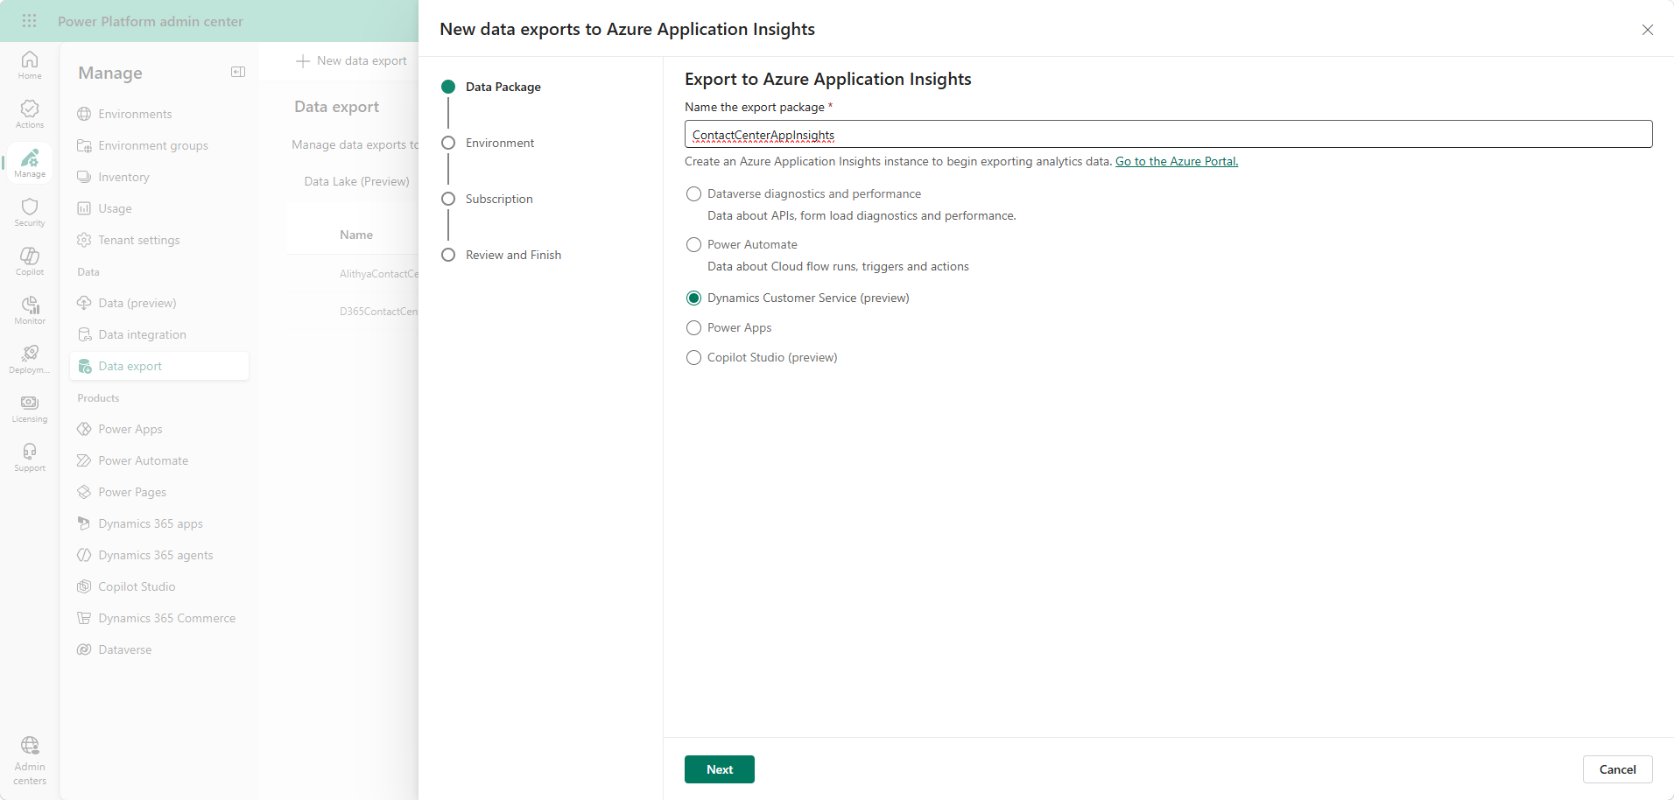Open the Data Lake (Preview) tab
1674x800 pixels.
pos(356,181)
